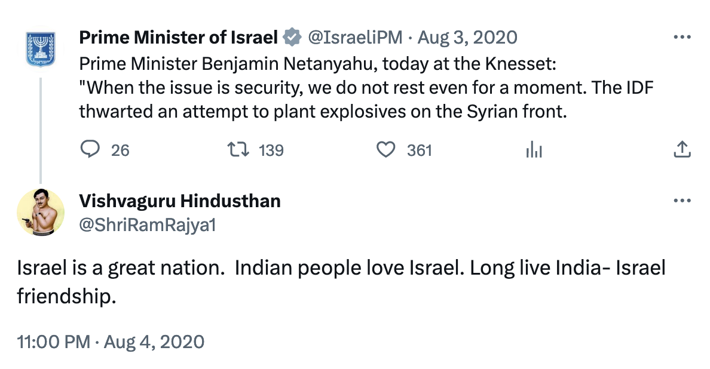Click the 139 retweet count
This screenshot has height=369, width=710.
[x=271, y=150]
